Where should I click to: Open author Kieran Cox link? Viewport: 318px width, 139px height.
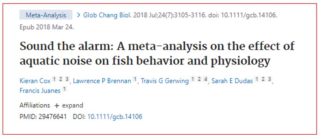[x=35, y=81]
